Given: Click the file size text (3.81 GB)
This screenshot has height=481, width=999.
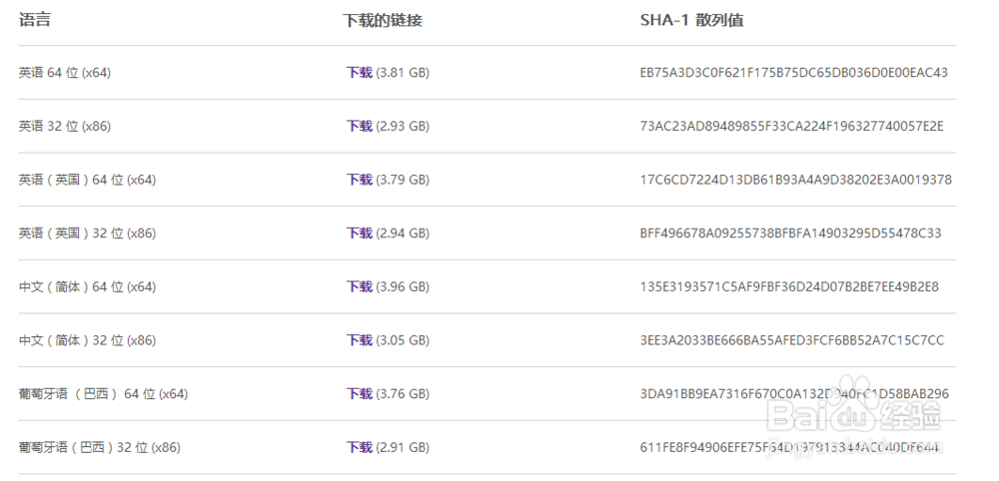Looking at the screenshot, I should click(403, 73).
